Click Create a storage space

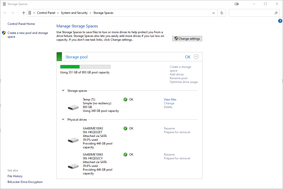click(x=180, y=69)
